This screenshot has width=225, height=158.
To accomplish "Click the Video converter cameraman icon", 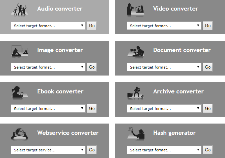I will (x=136, y=10).
